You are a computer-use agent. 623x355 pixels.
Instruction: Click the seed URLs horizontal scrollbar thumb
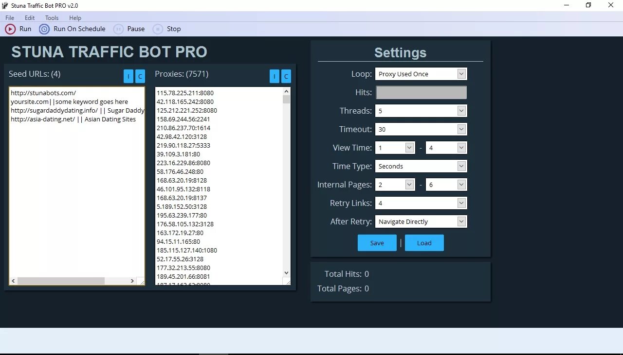click(x=61, y=281)
